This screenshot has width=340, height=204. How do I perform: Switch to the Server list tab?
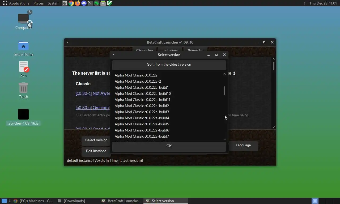[195, 50]
